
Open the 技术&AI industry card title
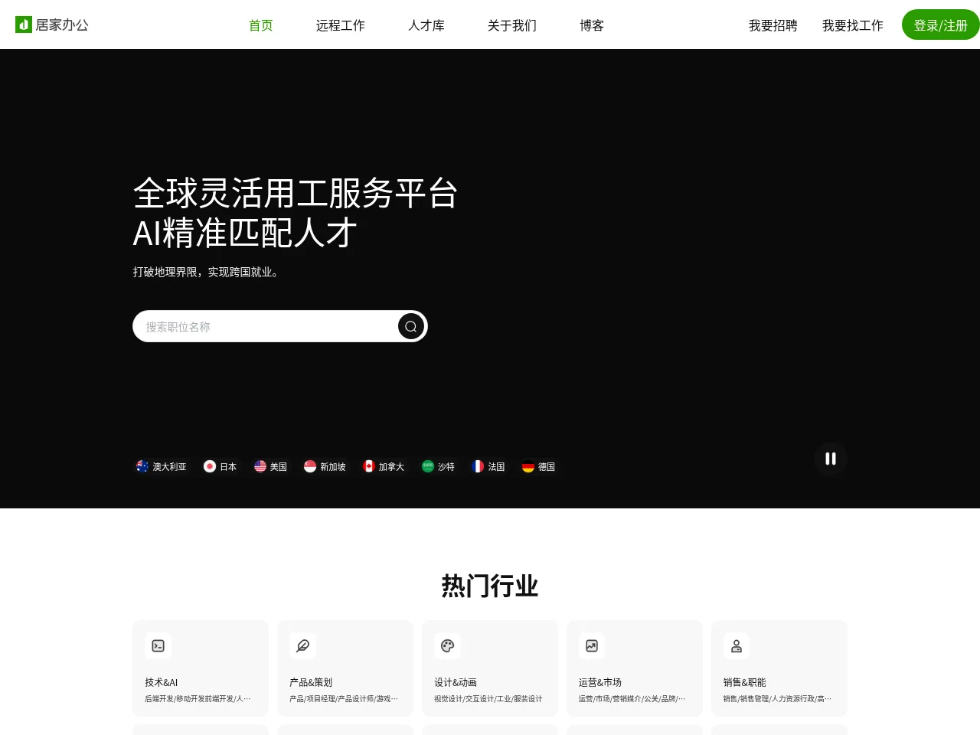coord(162,682)
